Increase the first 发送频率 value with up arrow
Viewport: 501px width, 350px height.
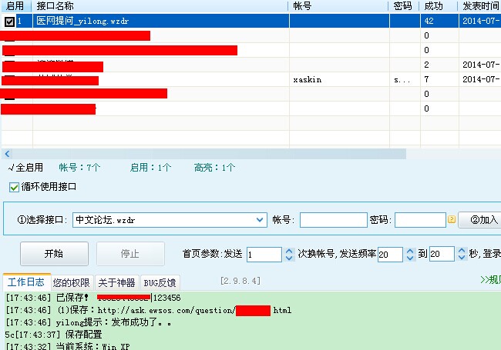[410, 251]
